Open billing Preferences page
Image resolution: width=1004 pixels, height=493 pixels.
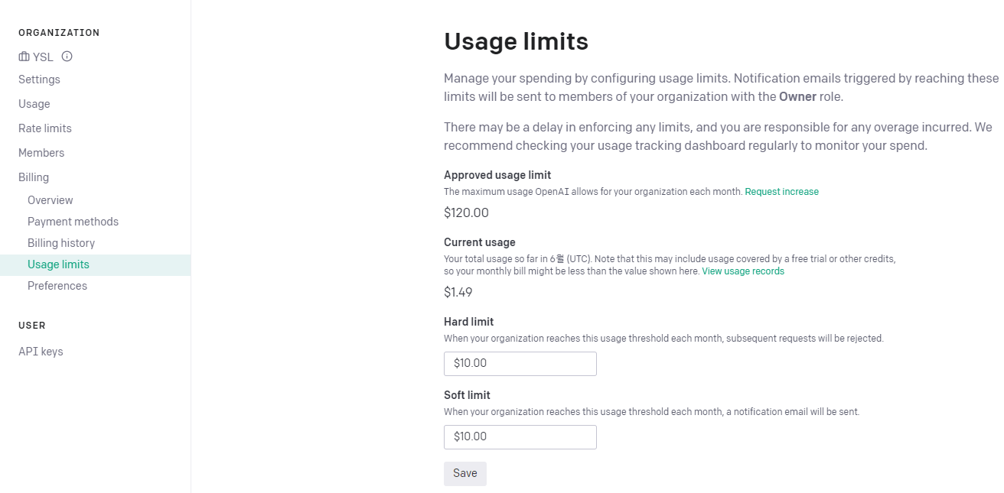click(x=57, y=286)
